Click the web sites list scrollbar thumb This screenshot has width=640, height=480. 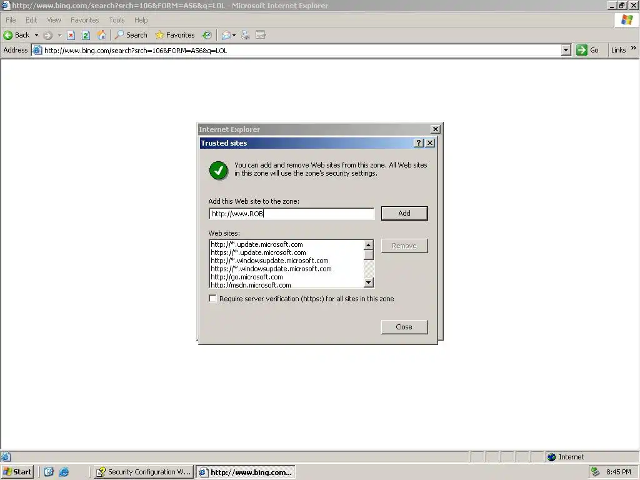(369, 255)
